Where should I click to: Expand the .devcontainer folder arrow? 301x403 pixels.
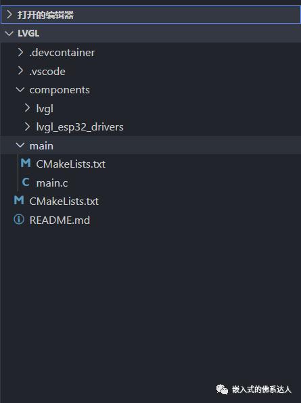[x=20, y=52]
